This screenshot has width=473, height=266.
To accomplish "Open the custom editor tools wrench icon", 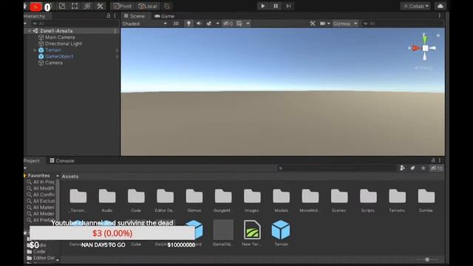I will [x=100, y=6].
